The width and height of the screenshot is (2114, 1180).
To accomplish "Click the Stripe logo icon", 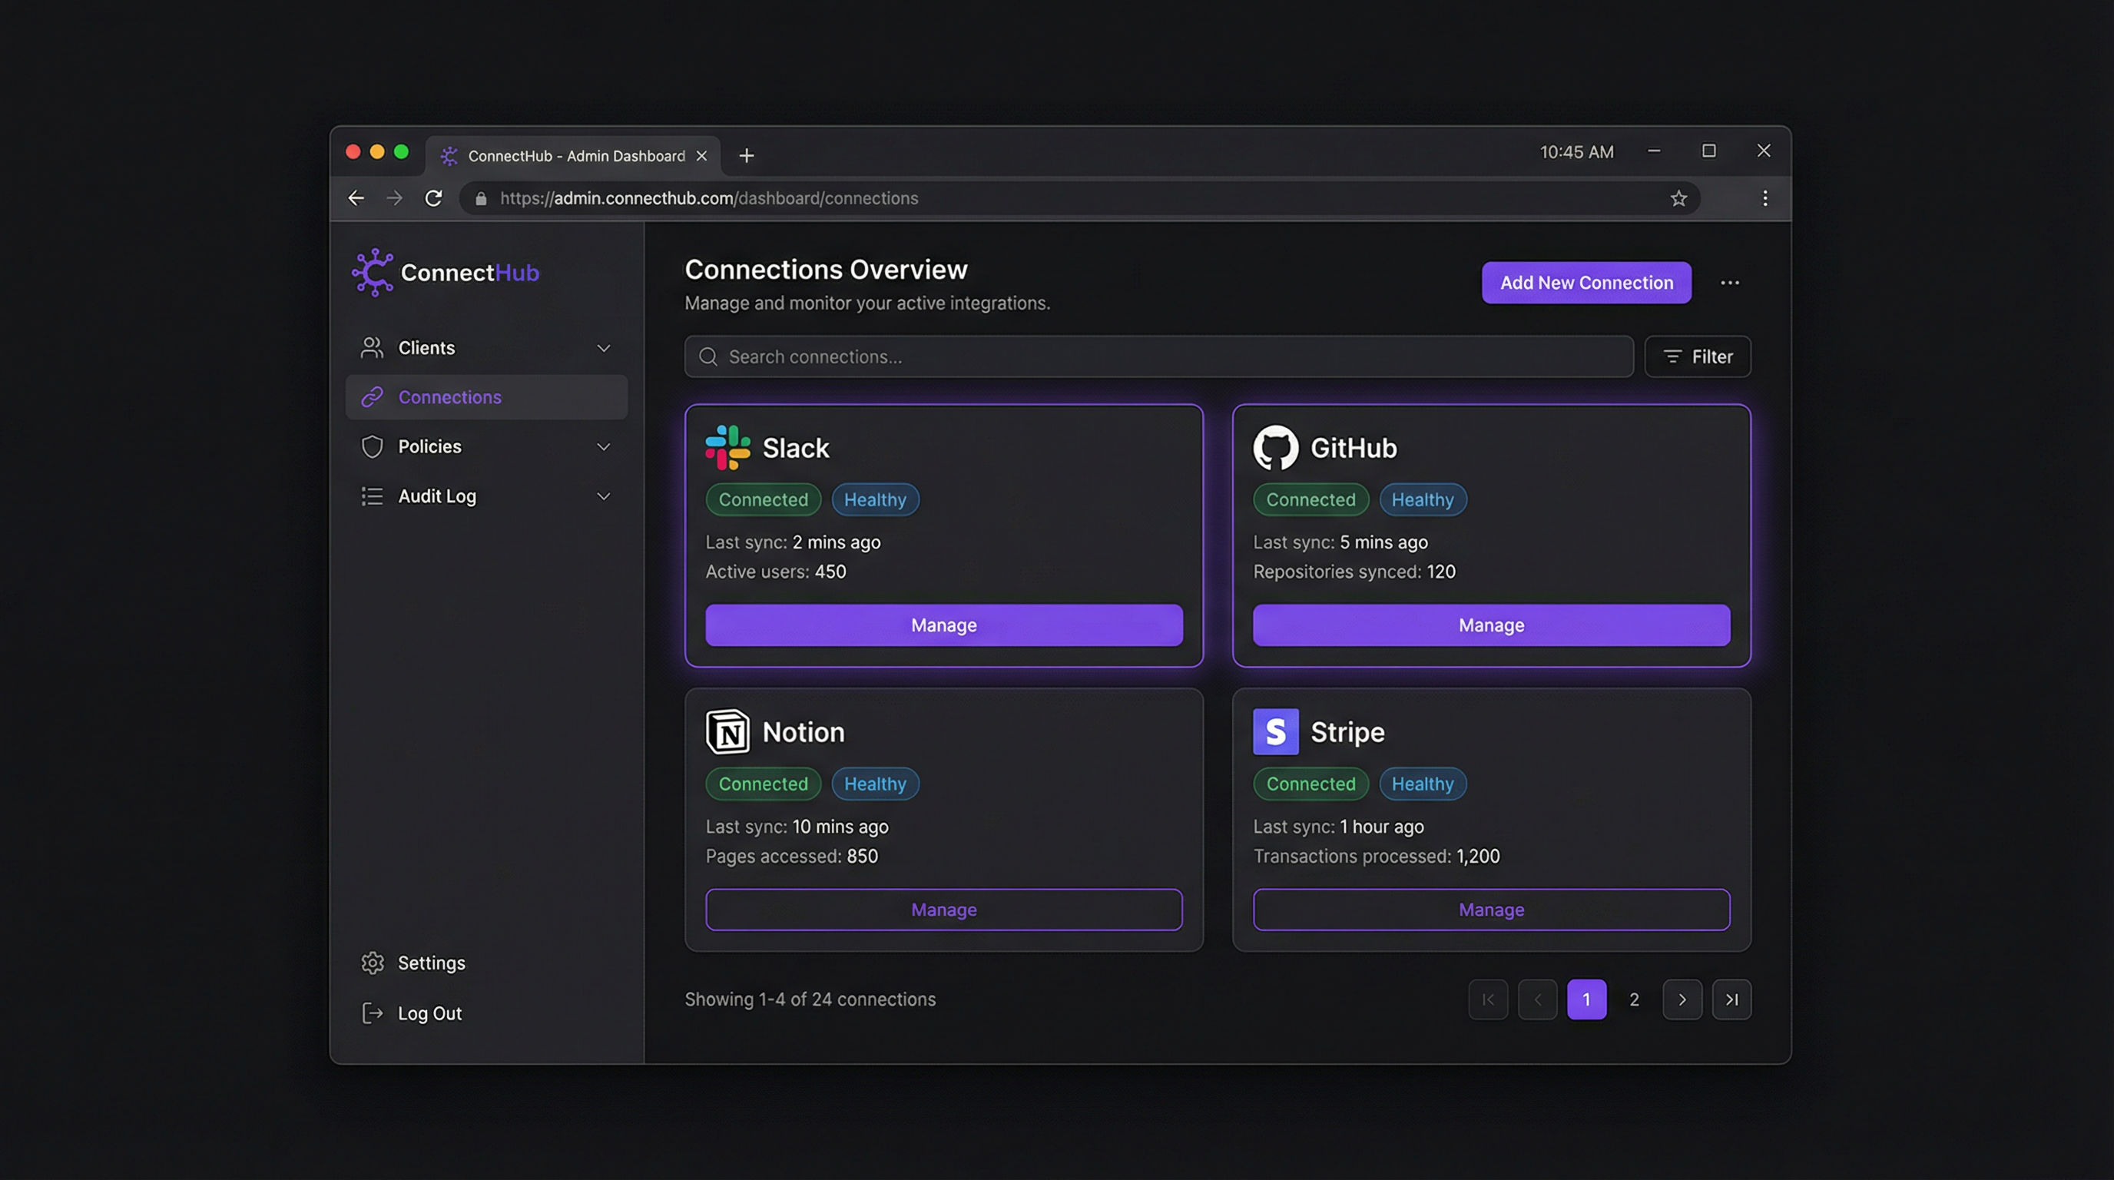I will point(1275,731).
